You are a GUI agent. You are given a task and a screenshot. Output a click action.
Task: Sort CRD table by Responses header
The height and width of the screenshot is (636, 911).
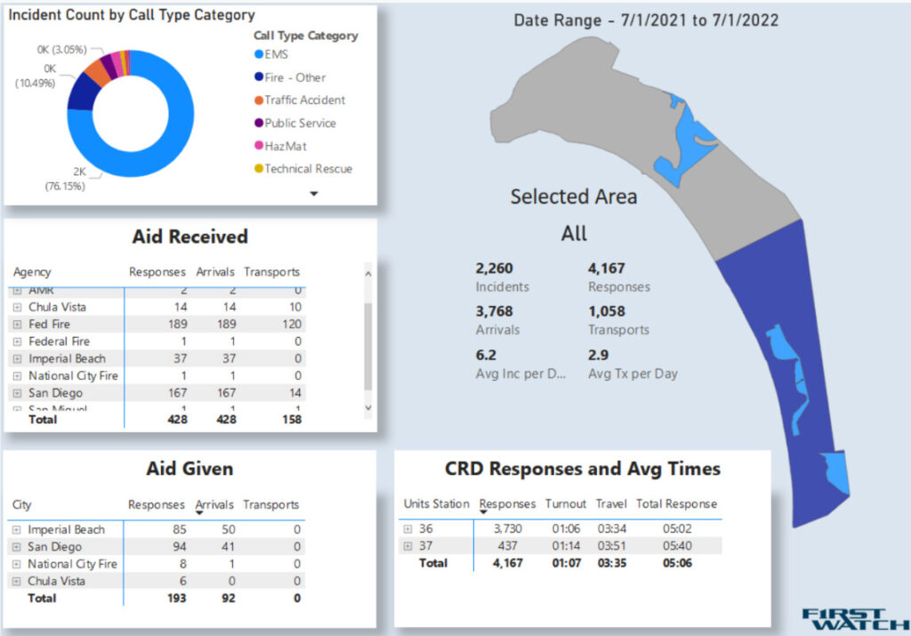[507, 503]
